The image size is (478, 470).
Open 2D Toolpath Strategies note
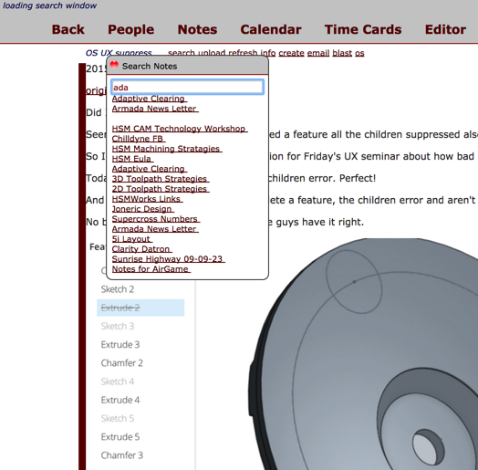(161, 189)
